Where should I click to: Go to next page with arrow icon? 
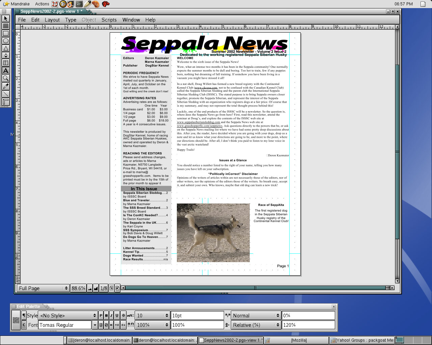pyautogui.click(x=117, y=288)
